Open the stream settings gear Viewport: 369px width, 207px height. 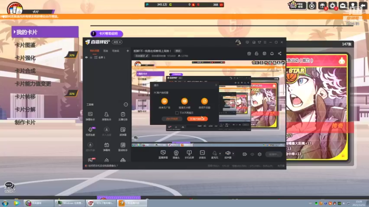click(x=260, y=154)
